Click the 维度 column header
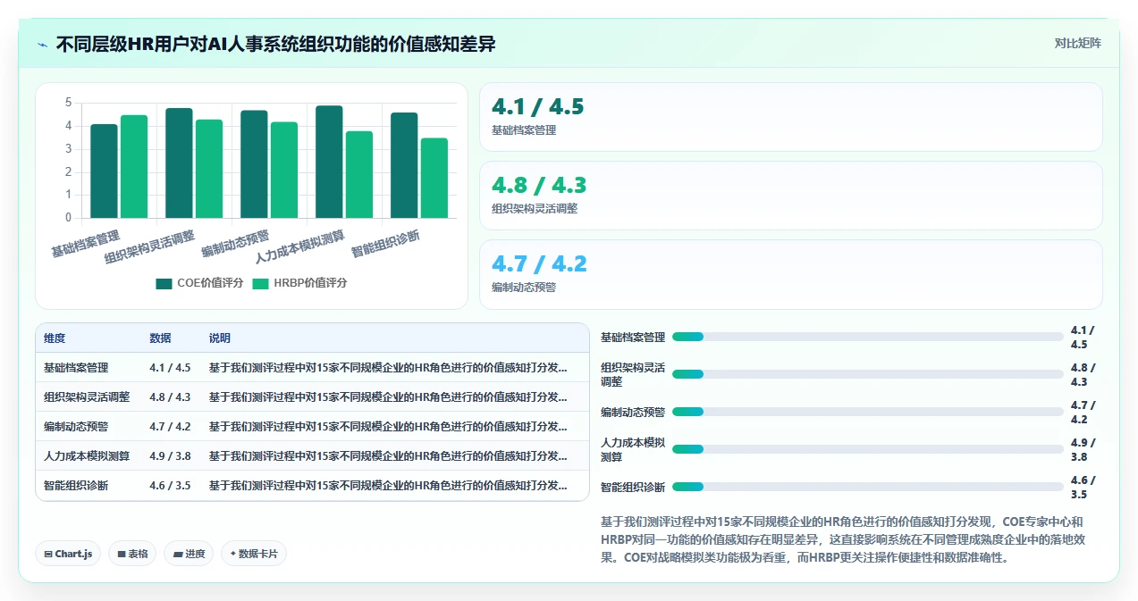1138x601 pixels. coord(55,338)
